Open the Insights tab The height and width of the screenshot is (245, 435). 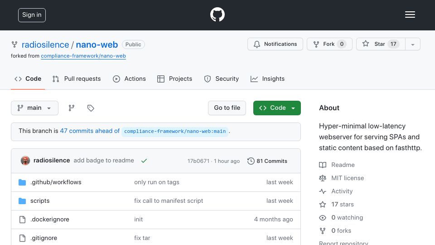[x=267, y=79]
